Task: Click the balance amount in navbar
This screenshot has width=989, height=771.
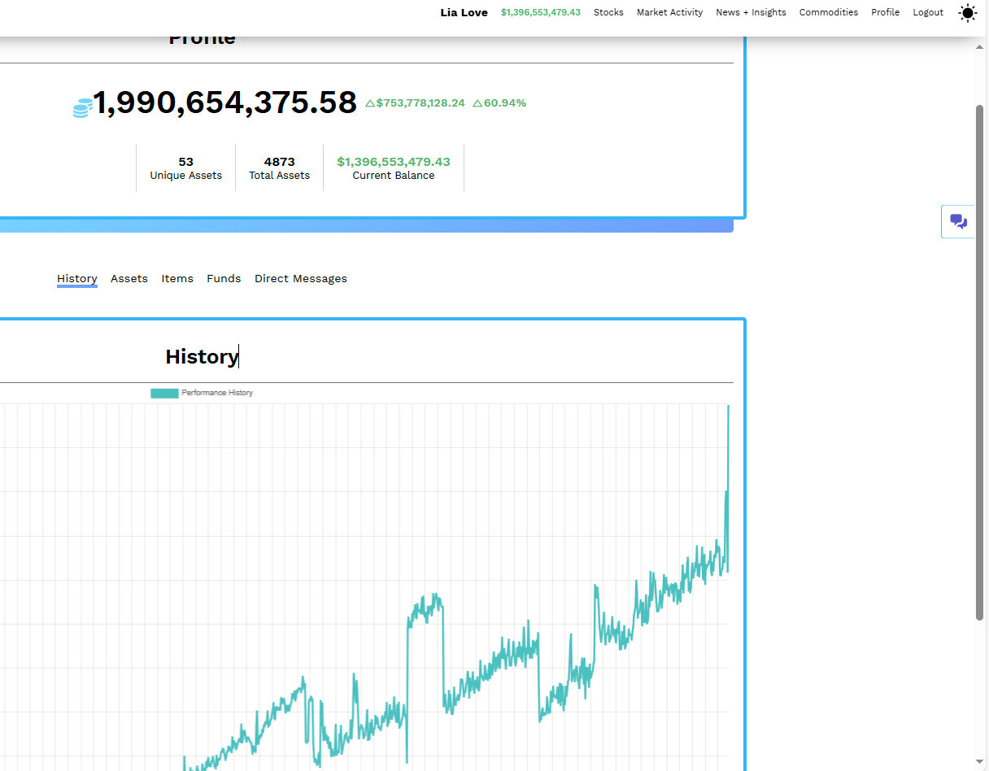Action: pos(540,12)
